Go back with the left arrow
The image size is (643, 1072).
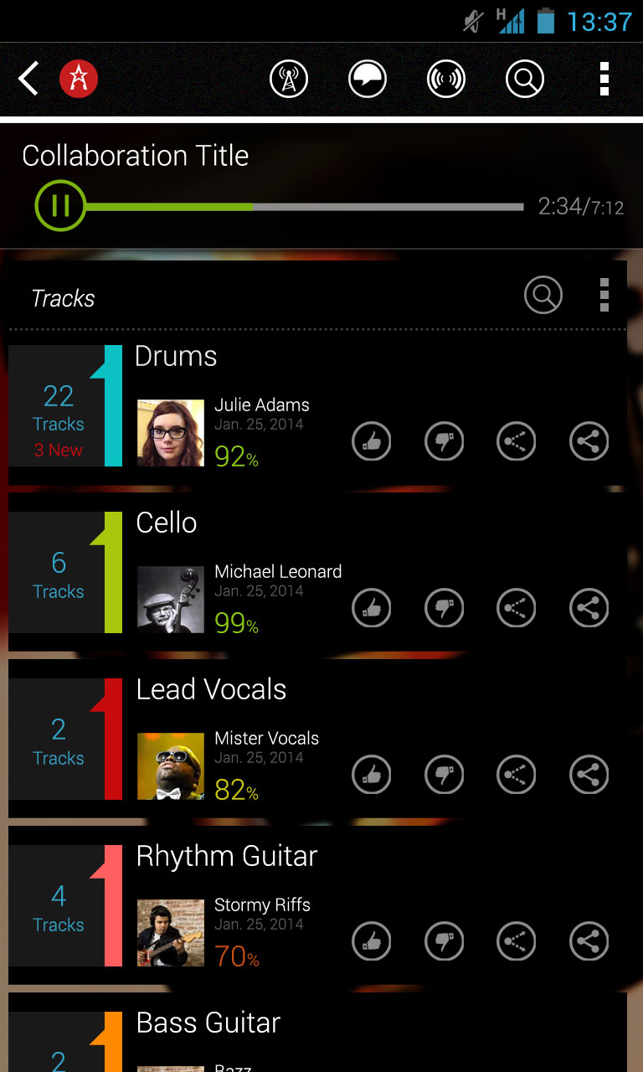[x=28, y=80]
